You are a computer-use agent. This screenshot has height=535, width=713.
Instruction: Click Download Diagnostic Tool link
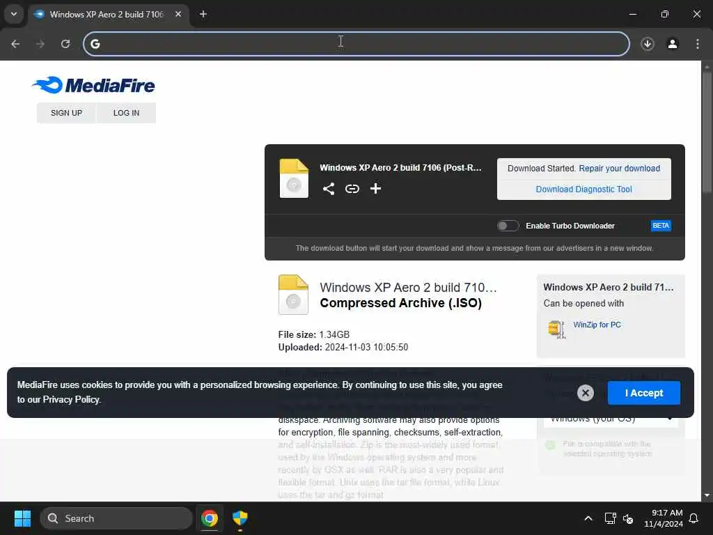584,189
